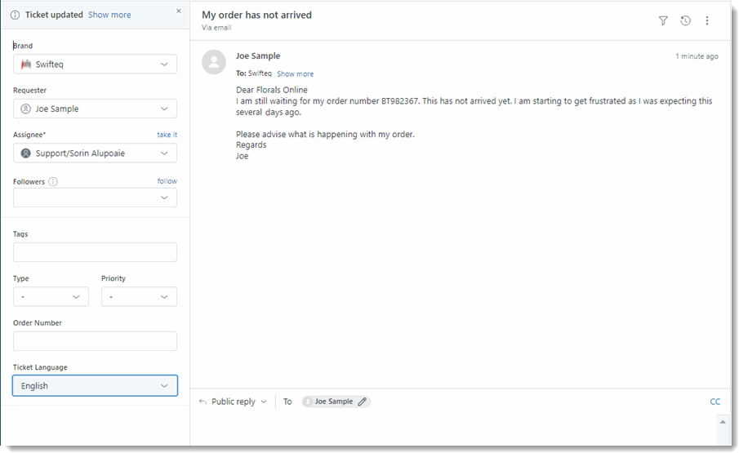
Task: Click the 1 minute ago timestamp
Action: coord(697,56)
